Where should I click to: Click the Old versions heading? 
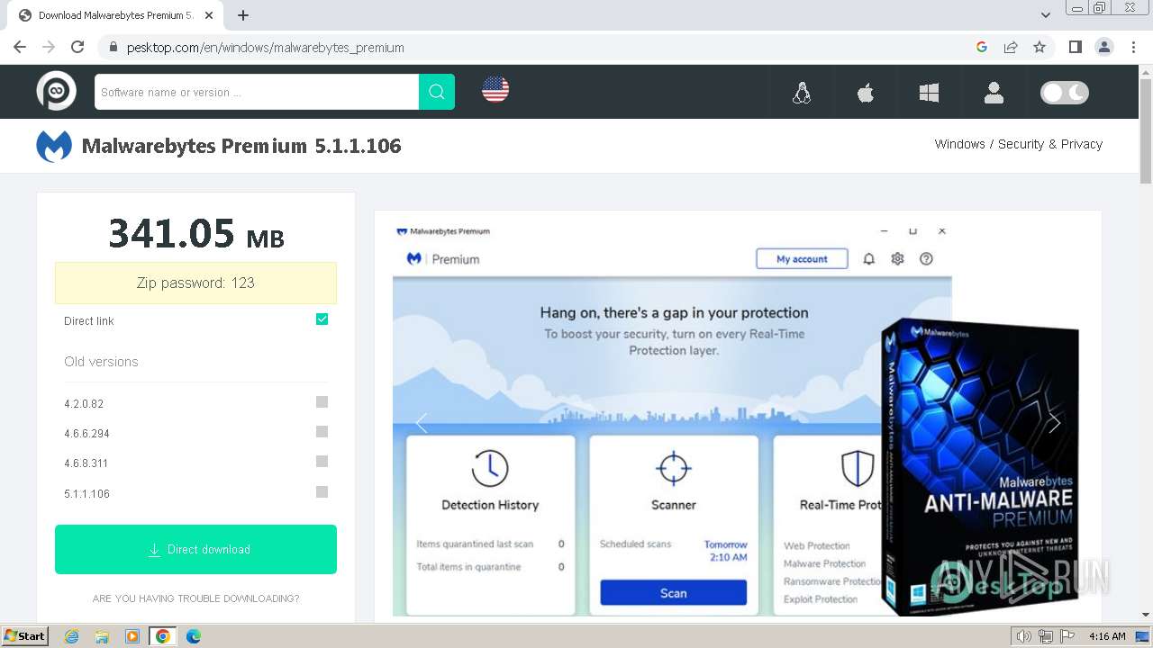point(101,362)
